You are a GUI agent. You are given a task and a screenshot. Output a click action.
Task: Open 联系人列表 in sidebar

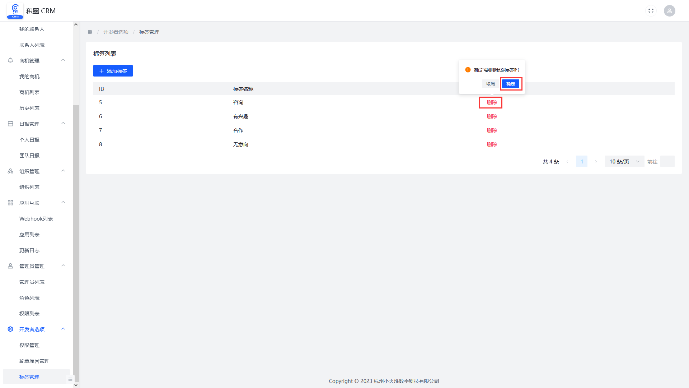coord(32,45)
